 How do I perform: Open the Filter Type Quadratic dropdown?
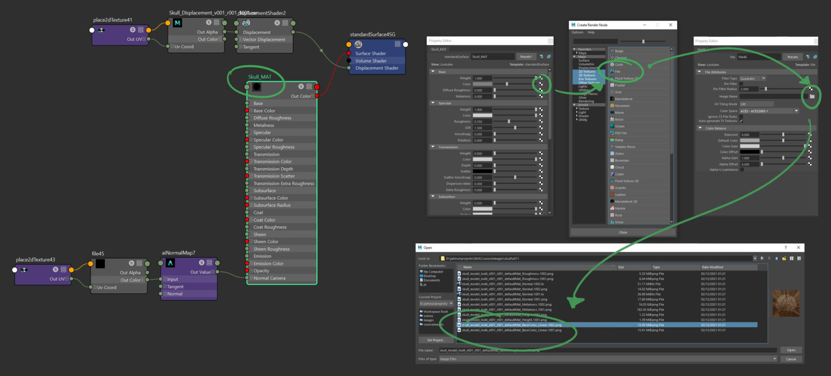[x=763, y=79]
